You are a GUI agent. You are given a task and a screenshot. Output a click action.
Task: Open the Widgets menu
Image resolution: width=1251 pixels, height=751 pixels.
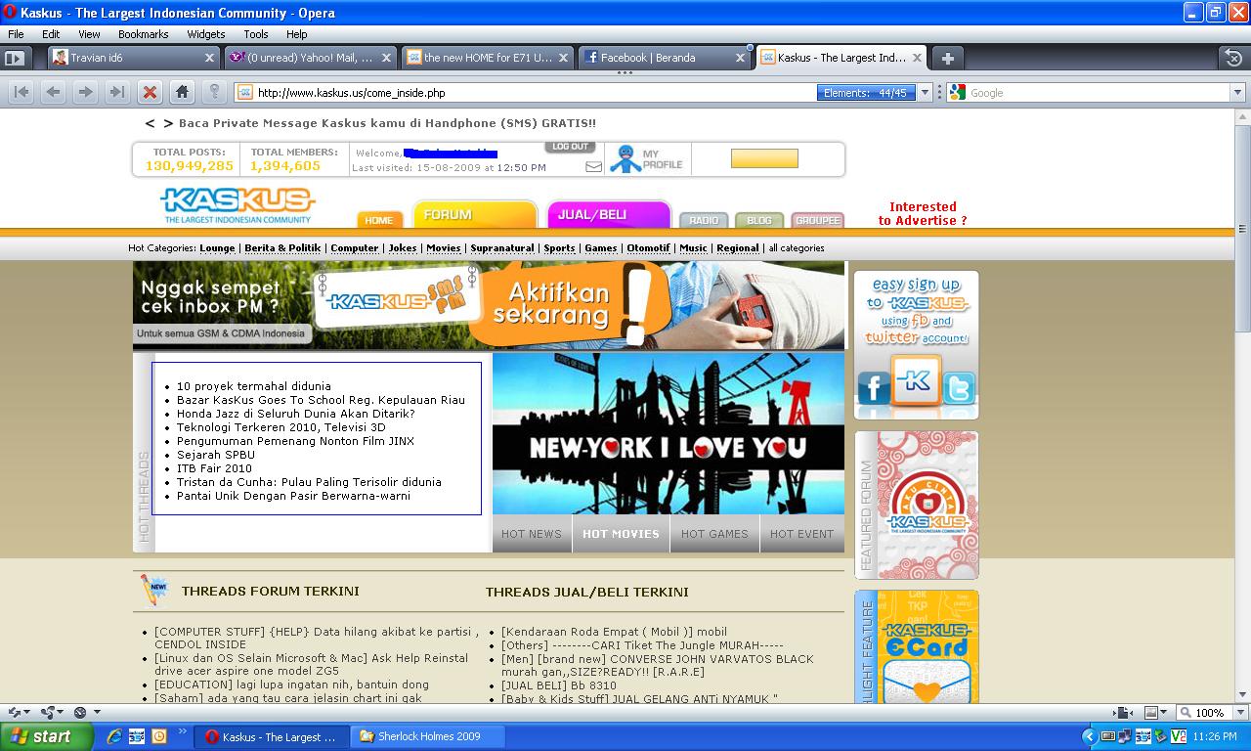[205, 33]
